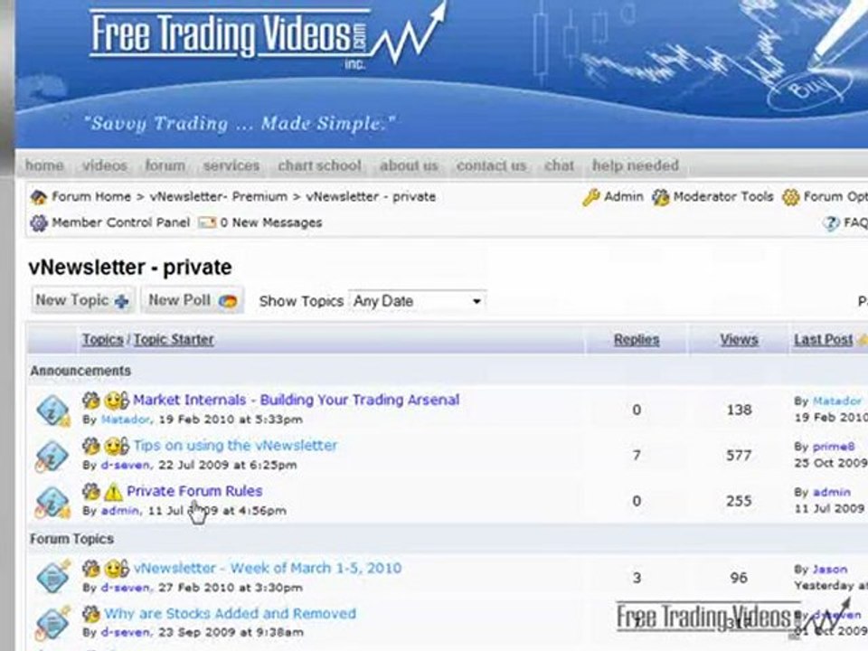Click the topic icon for Why are Stocks Added
This screenshot has height=651, width=868.
click(x=53, y=622)
